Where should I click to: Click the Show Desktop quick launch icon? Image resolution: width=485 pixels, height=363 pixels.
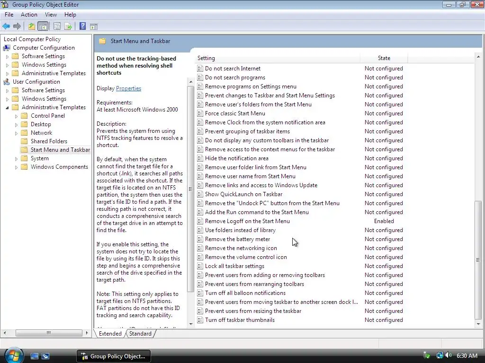pyautogui.click(x=34, y=356)
